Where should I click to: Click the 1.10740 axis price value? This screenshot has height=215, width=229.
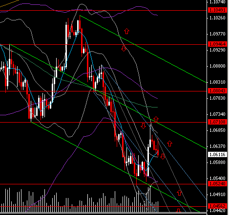(x=217, y=2)
